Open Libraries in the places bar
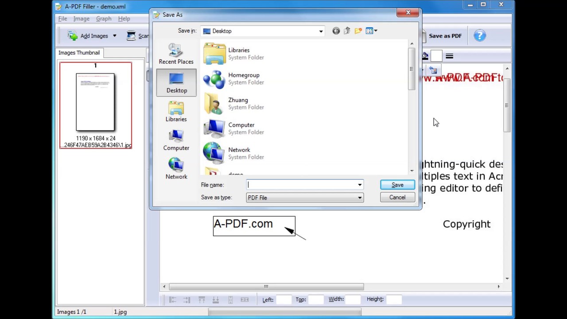The image size is (567, 319). coord(176,112)
